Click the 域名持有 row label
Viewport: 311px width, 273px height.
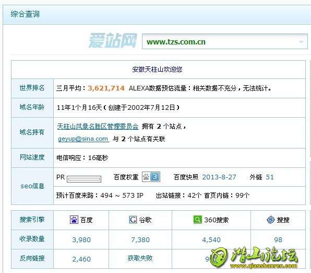(x=32, y=132)
